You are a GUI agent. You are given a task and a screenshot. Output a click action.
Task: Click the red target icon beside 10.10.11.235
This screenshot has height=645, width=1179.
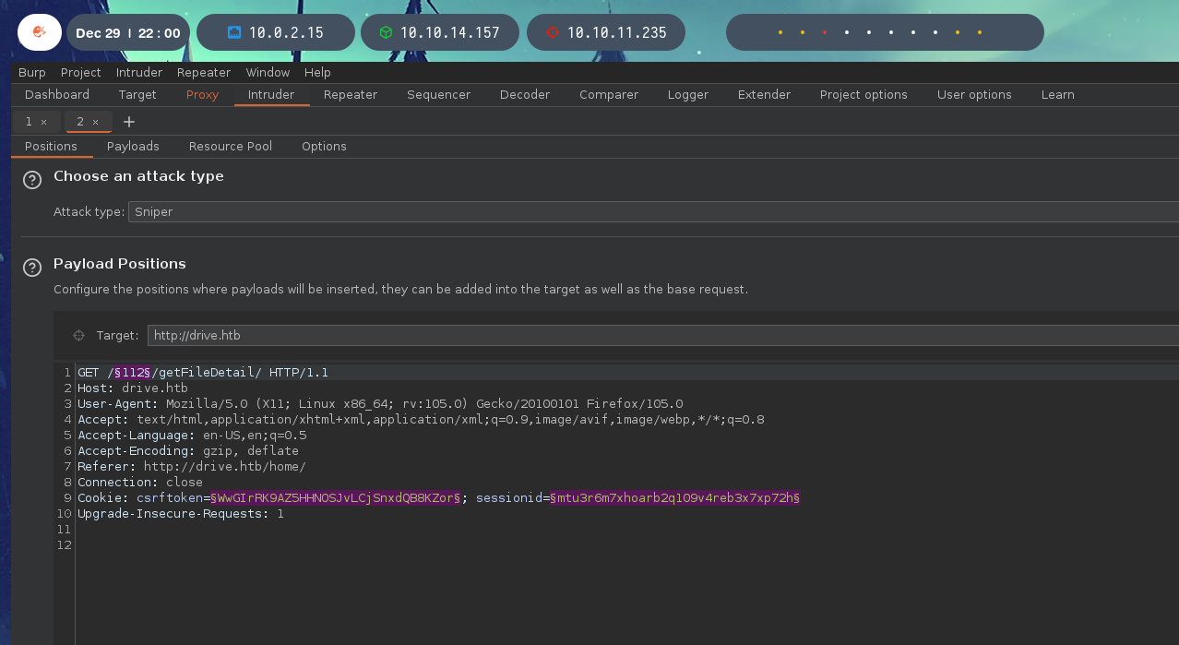pos(553,32)
